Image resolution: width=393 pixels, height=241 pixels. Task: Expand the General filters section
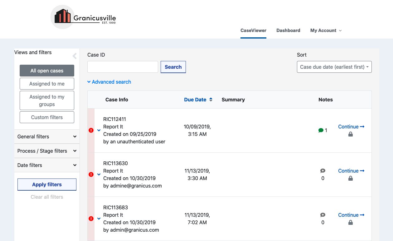click(47, 137)
